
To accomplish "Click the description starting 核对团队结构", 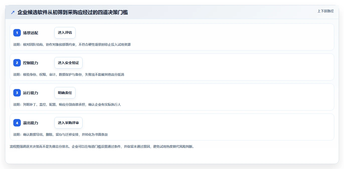I will click(72, 44).
